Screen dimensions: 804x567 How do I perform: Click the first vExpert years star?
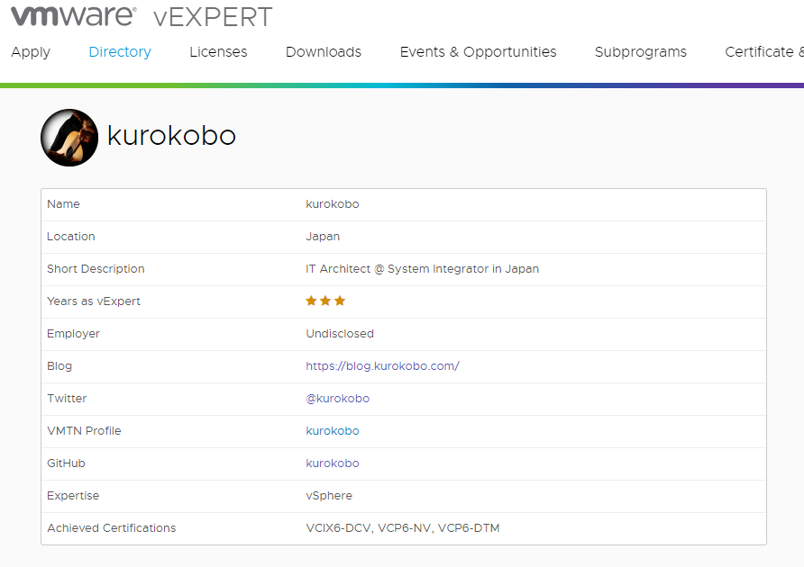[311, 301]
